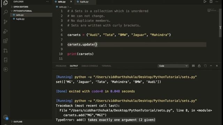Close the bottom panel

217,66
